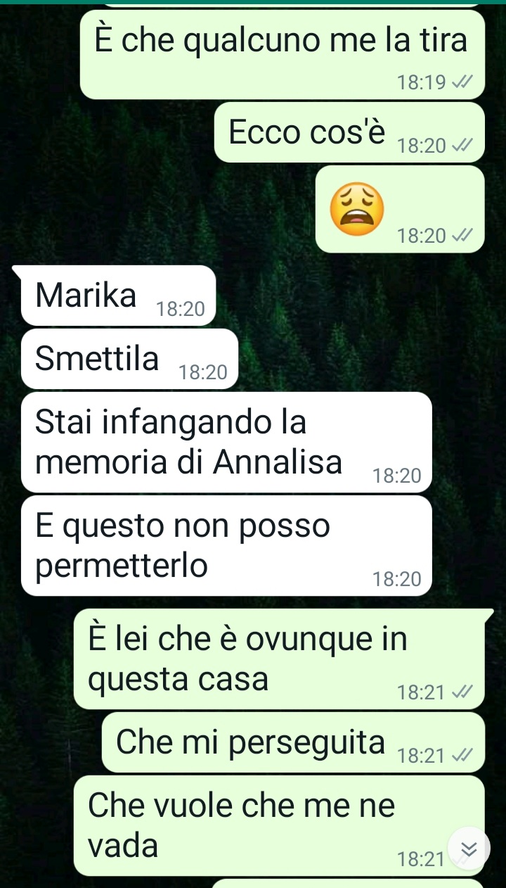Select 'È lei che è ovunque in questa casa'

coord(280,659)
